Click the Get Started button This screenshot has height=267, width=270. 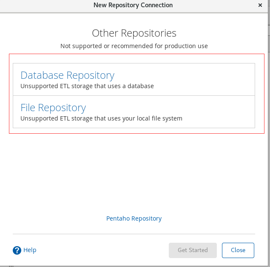[x=193, y=250]
